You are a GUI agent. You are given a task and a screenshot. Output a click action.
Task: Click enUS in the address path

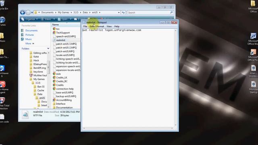(95, 12)
